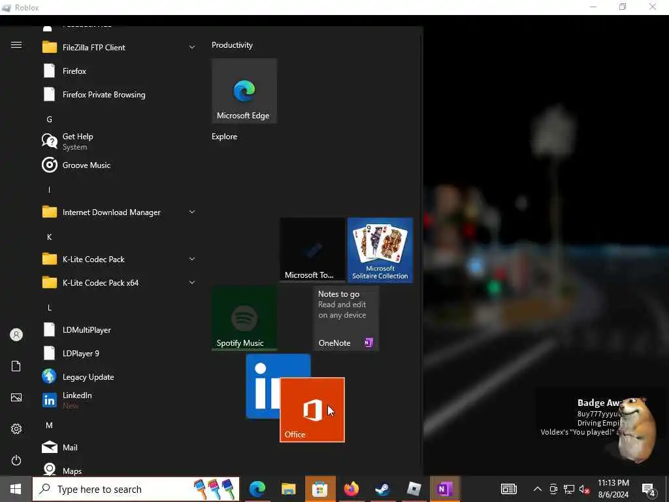The width and height of the screenshot is (669, 502).
Task: Open Mail from the app list
Action: click(120, 447)
